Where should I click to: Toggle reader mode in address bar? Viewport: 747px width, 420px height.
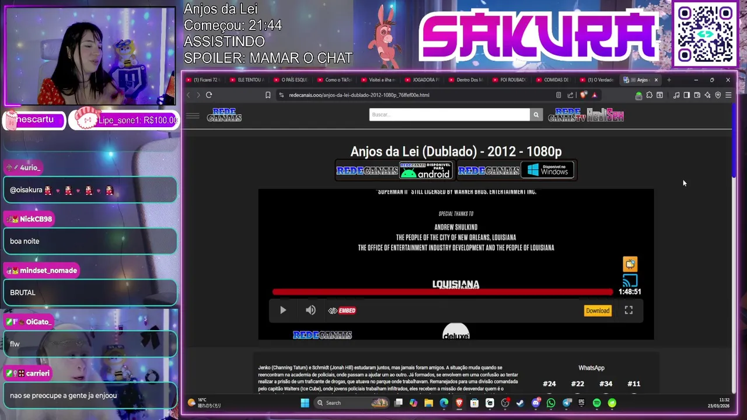558,94
